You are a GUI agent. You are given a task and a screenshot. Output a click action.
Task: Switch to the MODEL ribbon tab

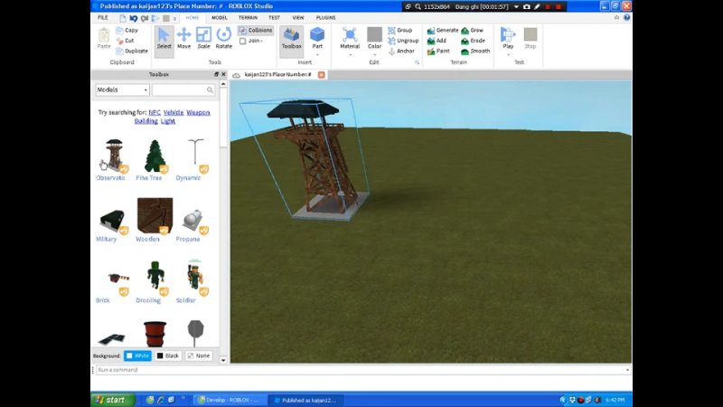click(x=219, y=17)
